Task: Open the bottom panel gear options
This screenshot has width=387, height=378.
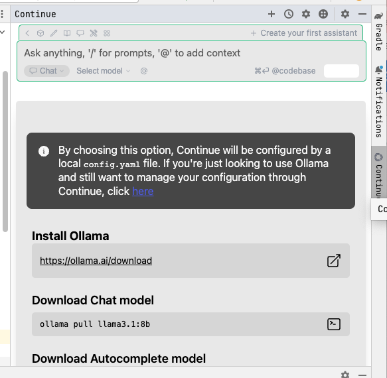Action: (x=345, y=375)
